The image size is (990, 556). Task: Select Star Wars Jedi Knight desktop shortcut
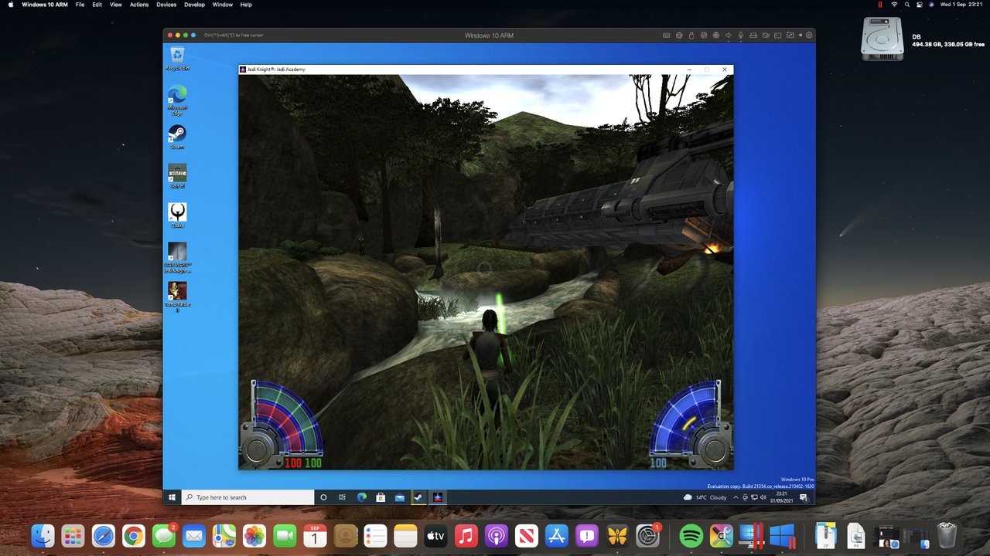(177, 257)
